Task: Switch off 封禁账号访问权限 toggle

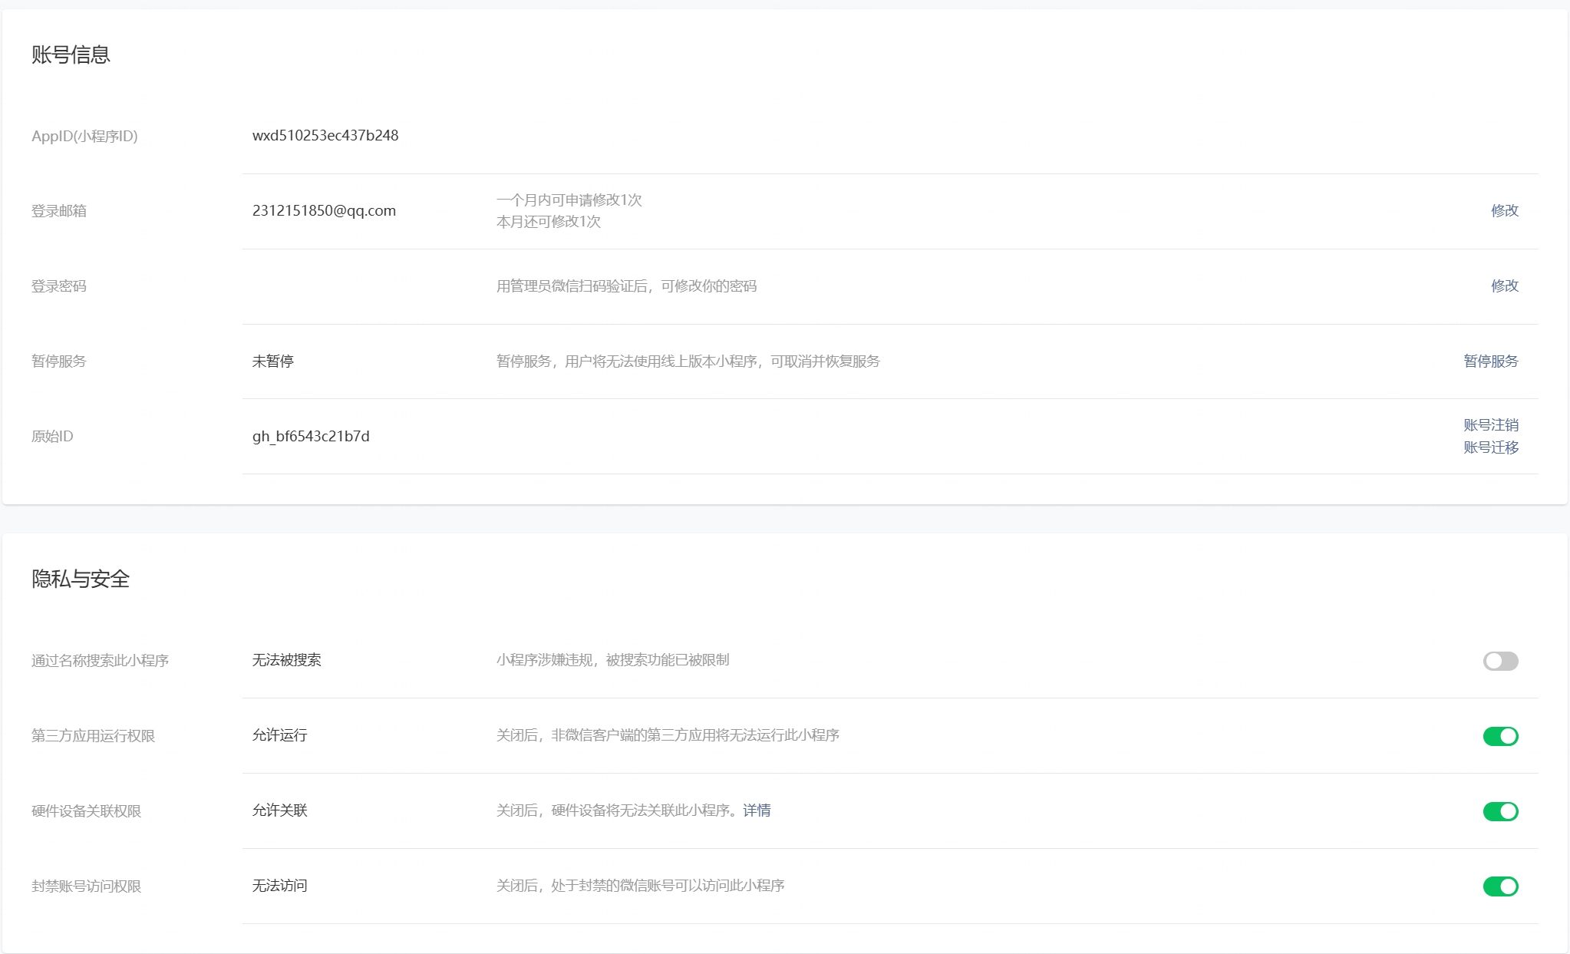Action: [x=1500, y=886]
